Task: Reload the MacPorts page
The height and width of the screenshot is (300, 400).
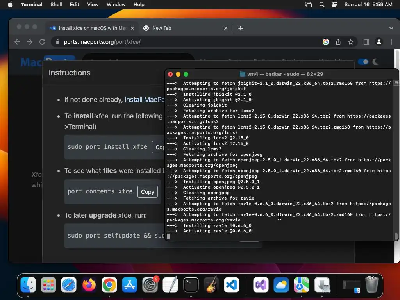Action: [42, 42]
